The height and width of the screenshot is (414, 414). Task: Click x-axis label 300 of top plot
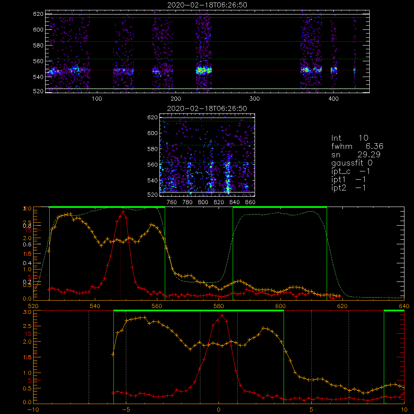click(x=255, y=99)
